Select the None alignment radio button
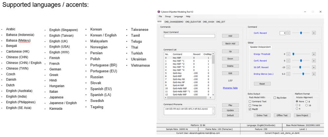The height and width of the screenshot is (137, 328). tap(297, 102)
